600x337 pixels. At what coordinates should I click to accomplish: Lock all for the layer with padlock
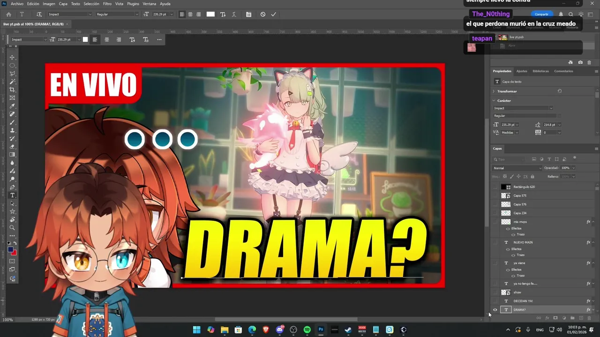coord(532,176)
